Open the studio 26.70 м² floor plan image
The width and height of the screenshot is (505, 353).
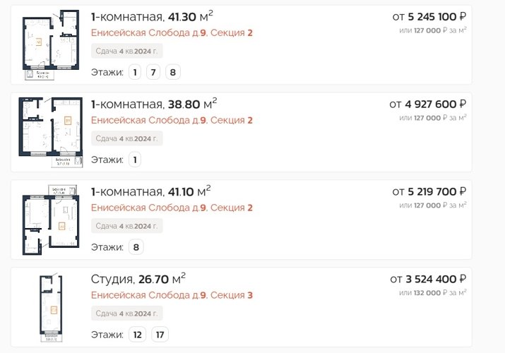(50, 306)
